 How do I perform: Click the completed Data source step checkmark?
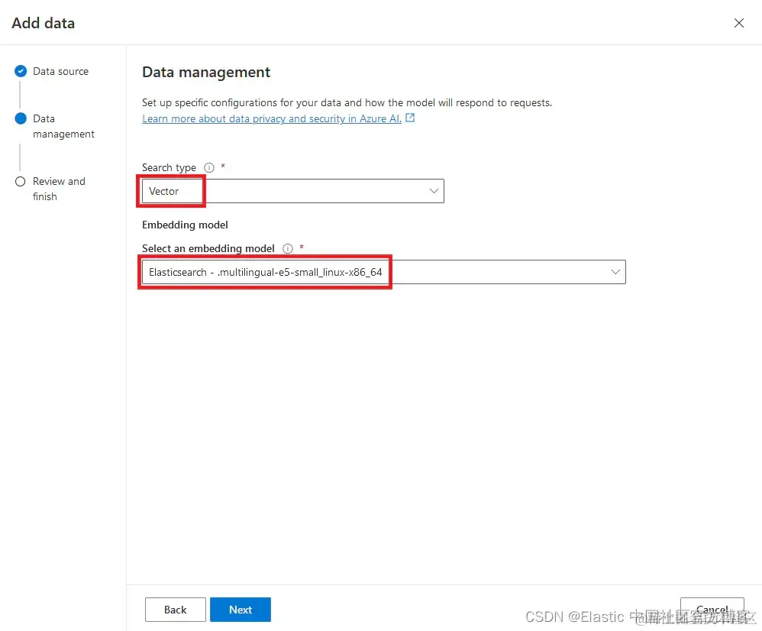click(21, 72)
